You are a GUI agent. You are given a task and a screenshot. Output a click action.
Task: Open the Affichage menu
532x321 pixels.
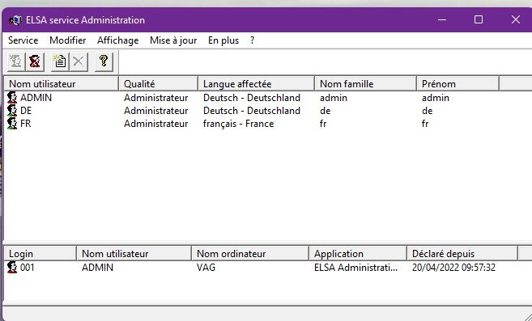(117, 40)
